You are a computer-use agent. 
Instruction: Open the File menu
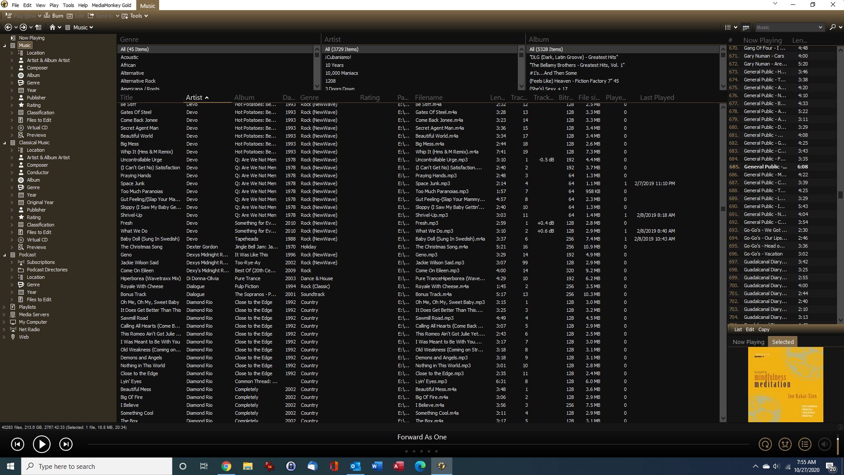(x=15, y=5)
